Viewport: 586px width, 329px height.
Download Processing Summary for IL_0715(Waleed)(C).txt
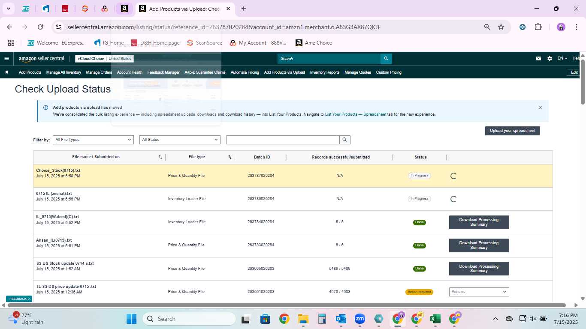[479, 222]
